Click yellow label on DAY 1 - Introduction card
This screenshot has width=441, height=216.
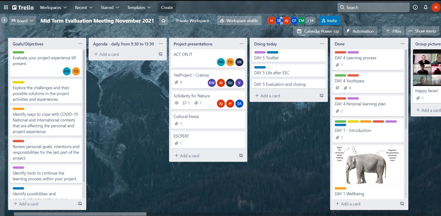[353, 121]
